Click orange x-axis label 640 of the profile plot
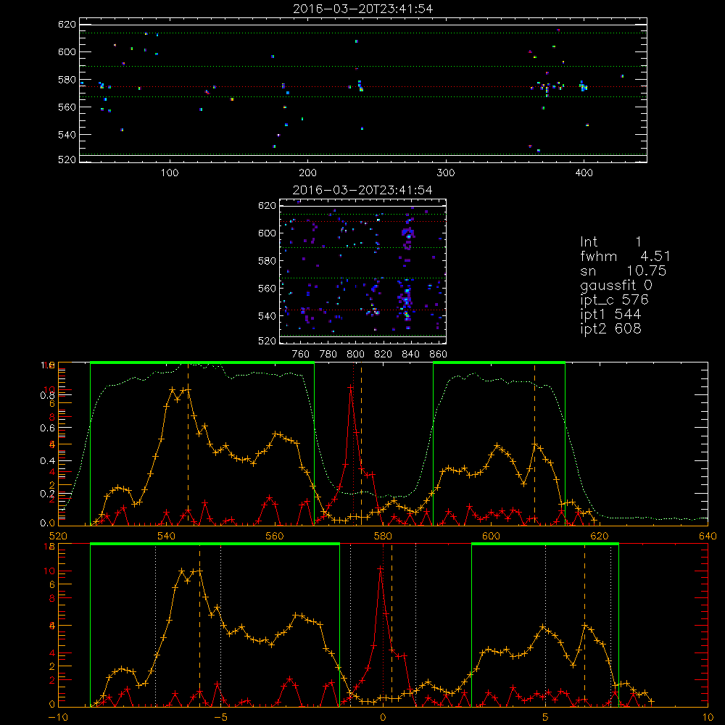The width and height of the screenshot is (725, 725). 708,536
